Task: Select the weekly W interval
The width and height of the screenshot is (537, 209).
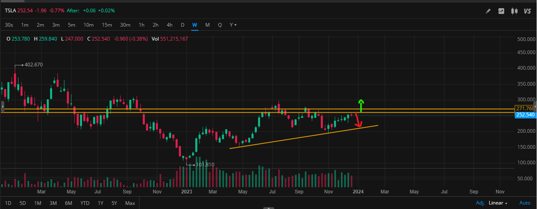Action: [195, 25]
